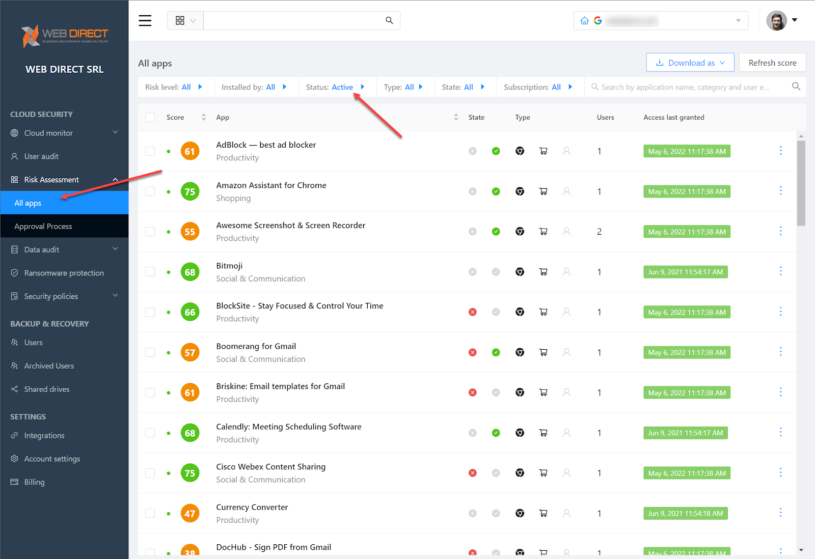815x559 pixels.
Task: Click the Refresh score button
Action: (772, 62)
